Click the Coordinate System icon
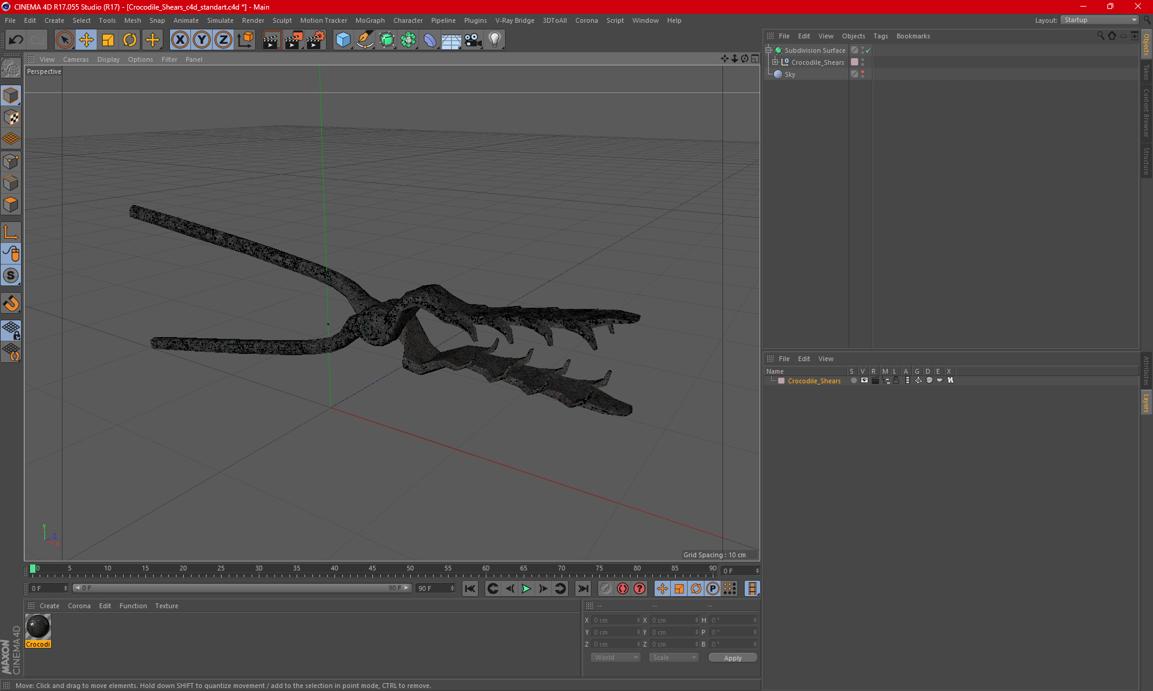 click(245, 40)
